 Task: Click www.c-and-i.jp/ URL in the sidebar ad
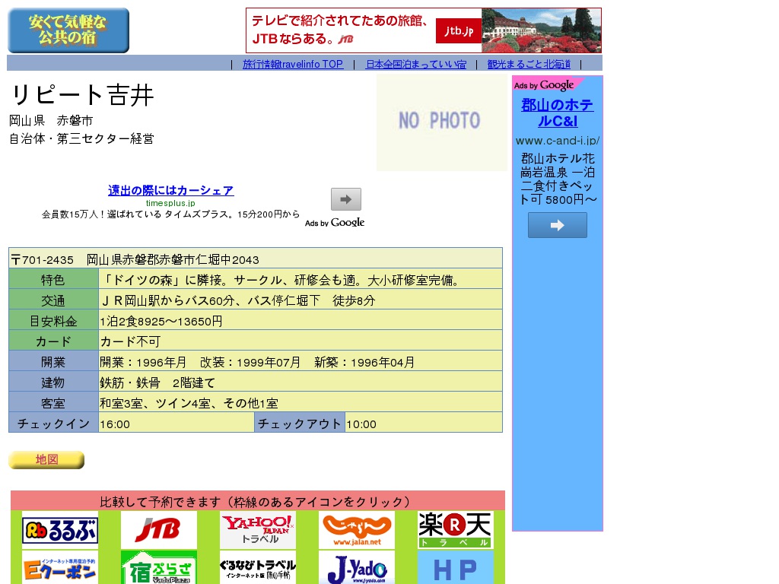click(558, 141)
